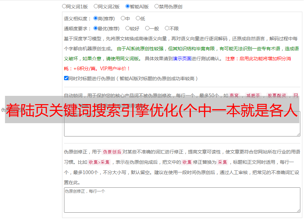
Task: Set 语义相似度 to 高(推荐)
Action: [x=95, y=18]
